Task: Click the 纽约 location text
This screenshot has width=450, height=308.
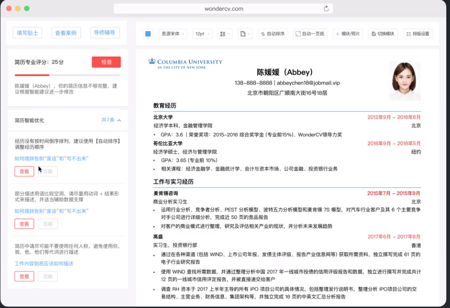Action: coord(416,152)
